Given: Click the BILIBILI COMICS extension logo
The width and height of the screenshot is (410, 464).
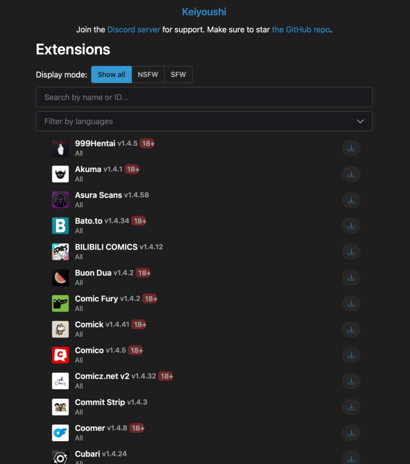Looking at the screenshot, I should (60, 252).
